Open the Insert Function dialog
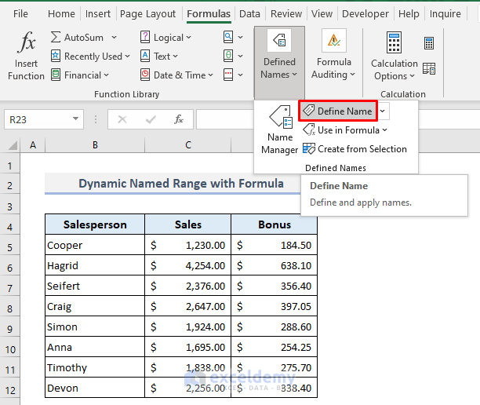 (x=26, y=55)
